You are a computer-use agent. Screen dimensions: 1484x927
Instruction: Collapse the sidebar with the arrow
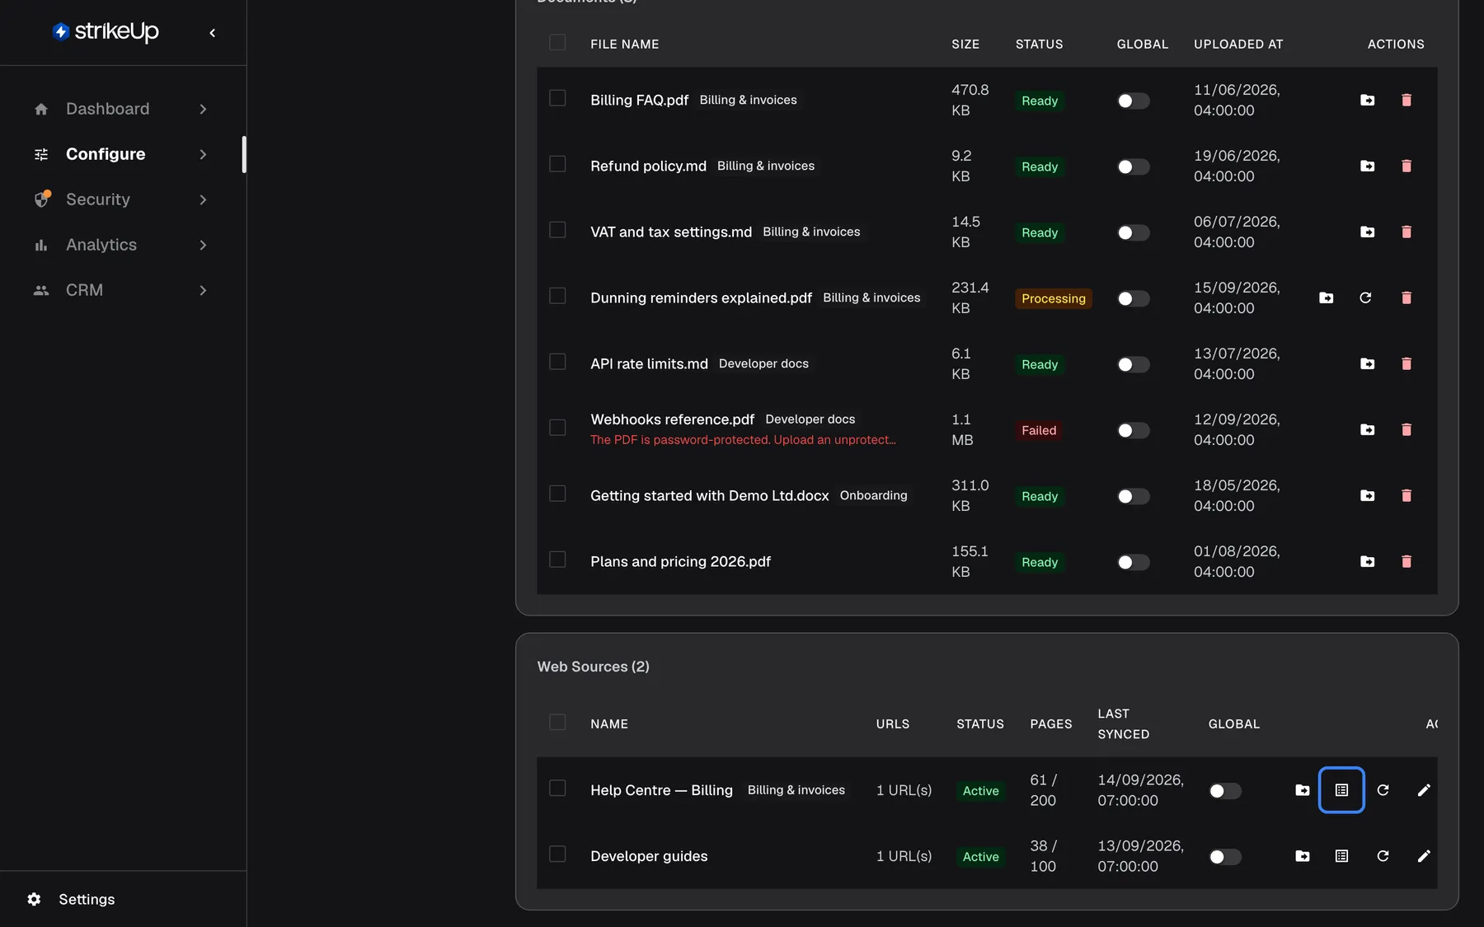click(x=212, y=32)
